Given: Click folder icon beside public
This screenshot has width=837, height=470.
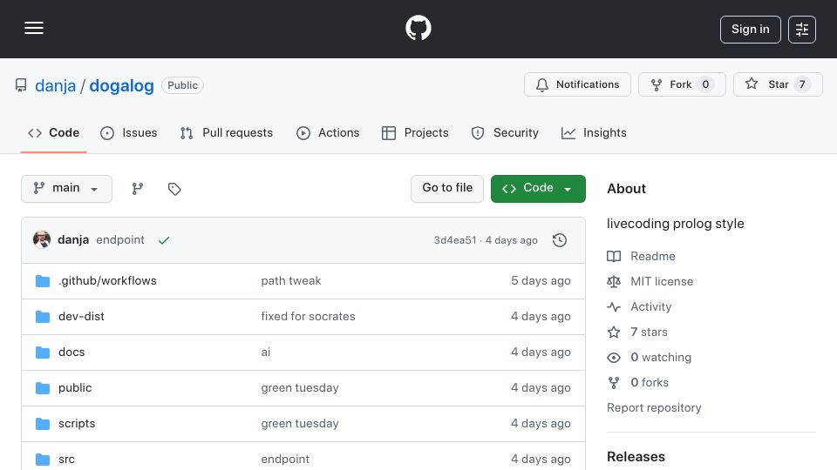Looking at the screenshot, I should 43,388.
